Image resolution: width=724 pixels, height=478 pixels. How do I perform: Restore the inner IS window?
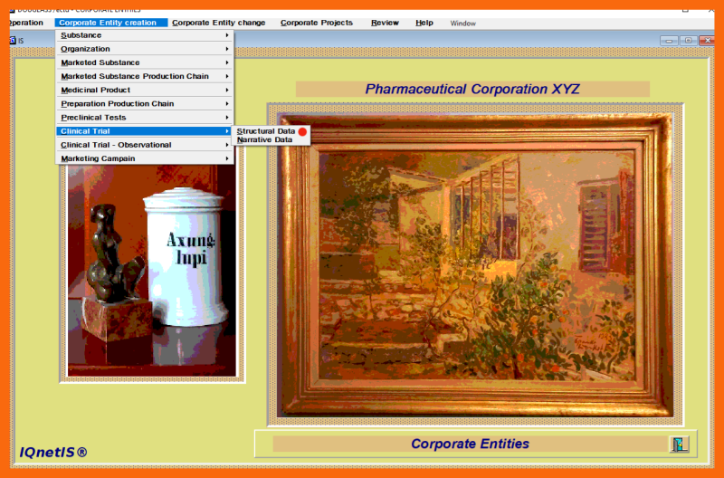[688, 41]
